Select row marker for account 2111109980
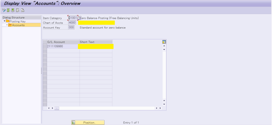Image resolution: width=272 pixels, height=125 pixels. pos(45,46)
